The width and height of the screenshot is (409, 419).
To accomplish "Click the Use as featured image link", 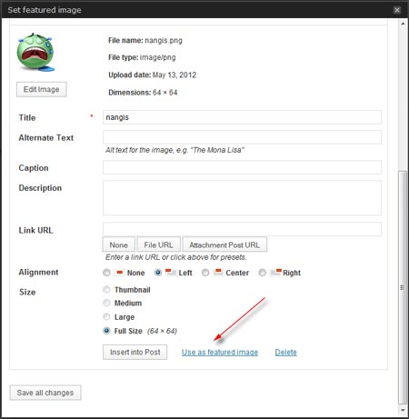I will coord(220,353).
